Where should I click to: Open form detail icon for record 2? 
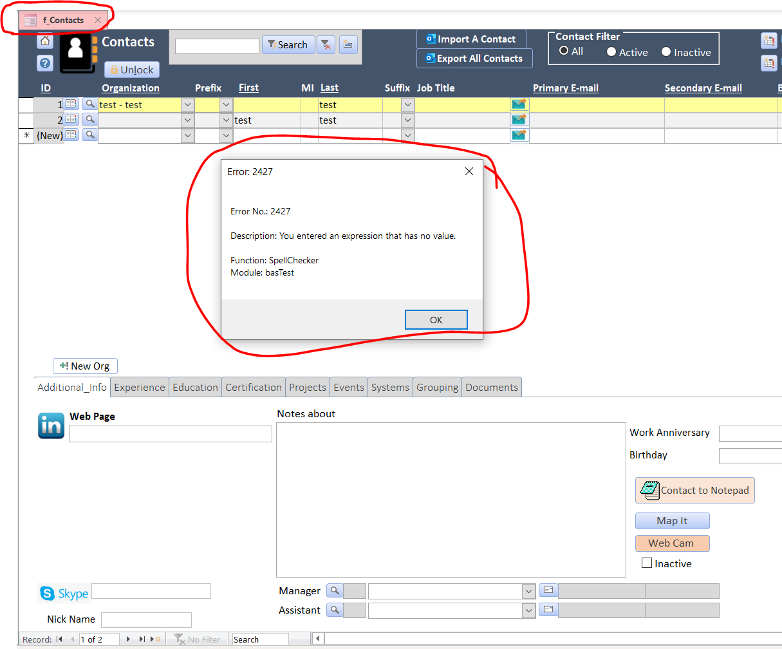tap(71, 119)
